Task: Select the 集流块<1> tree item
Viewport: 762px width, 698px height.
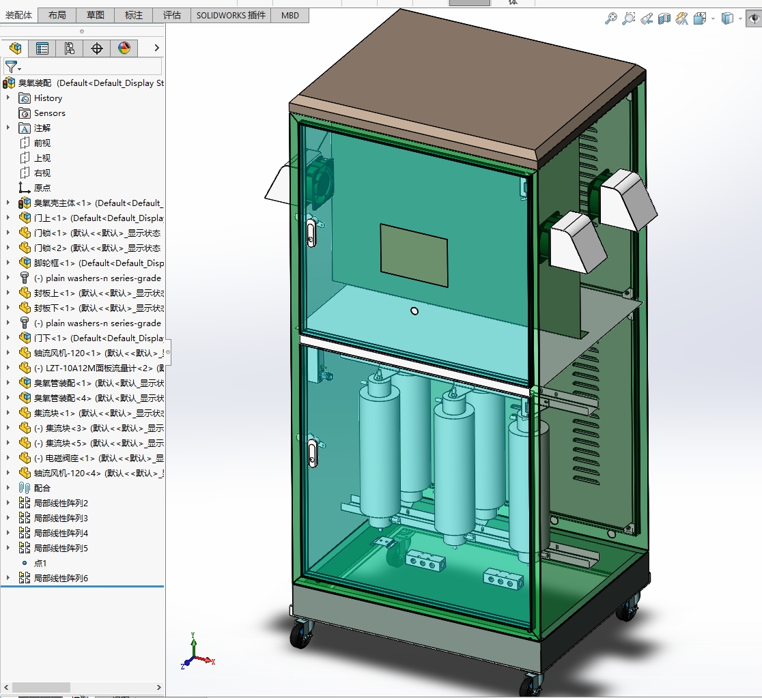Action: [98, 413]
